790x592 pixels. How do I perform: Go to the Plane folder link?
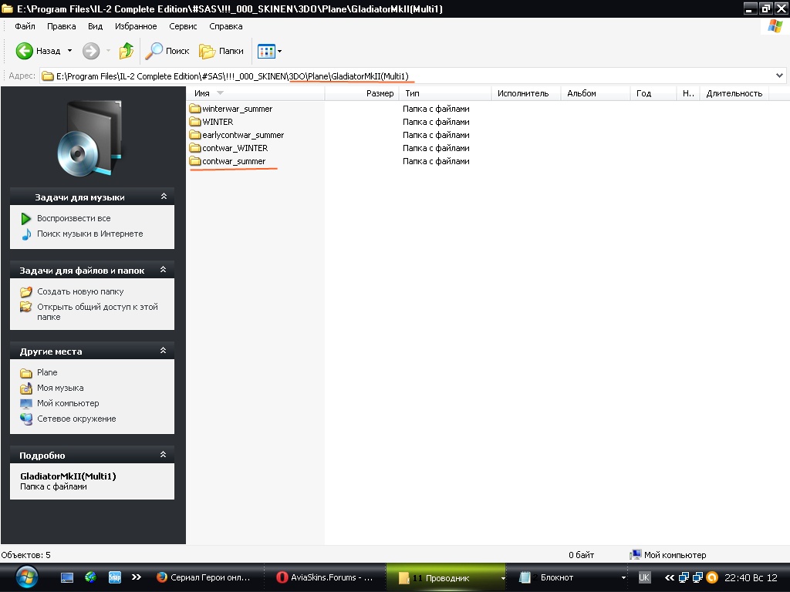pyautogui.click(x=47, y=372)
